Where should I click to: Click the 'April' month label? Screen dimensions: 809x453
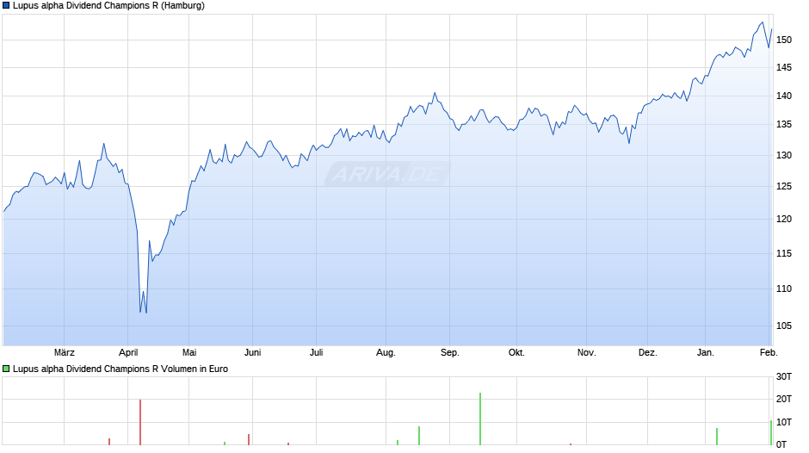click(128, 352)
